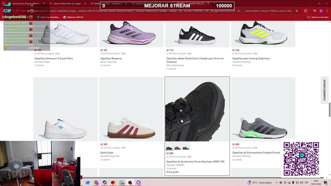Open the media control icon in browser toolbar
Image resolution: width=331 pixels, height=186 pixels.
(315, 11)
